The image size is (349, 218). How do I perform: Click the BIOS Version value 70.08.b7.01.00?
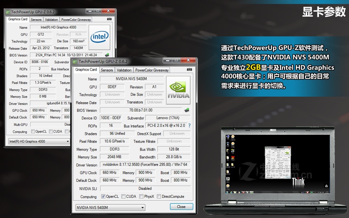coord(141,110)
